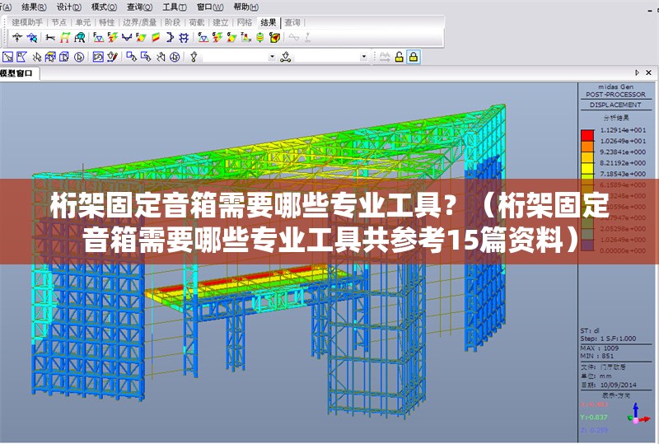Click the Select Recent Entities pencil icon
This screenshot has width=659, height=444.
click(112, 57)
